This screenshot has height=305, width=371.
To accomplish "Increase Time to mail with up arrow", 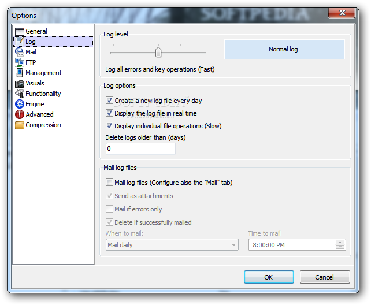I will point(340,243).
